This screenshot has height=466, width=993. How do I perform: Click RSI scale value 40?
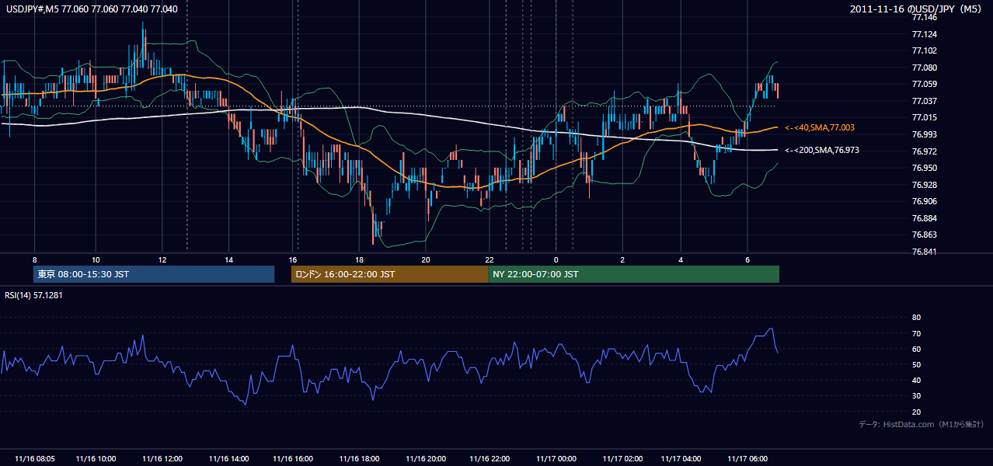[916, 380]
